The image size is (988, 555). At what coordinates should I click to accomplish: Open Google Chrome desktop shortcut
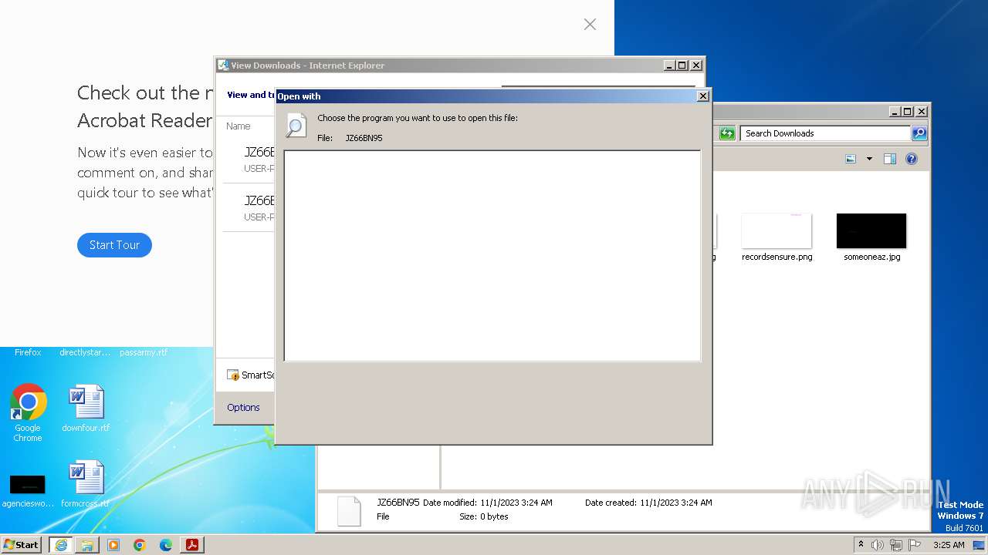point(28,412)
